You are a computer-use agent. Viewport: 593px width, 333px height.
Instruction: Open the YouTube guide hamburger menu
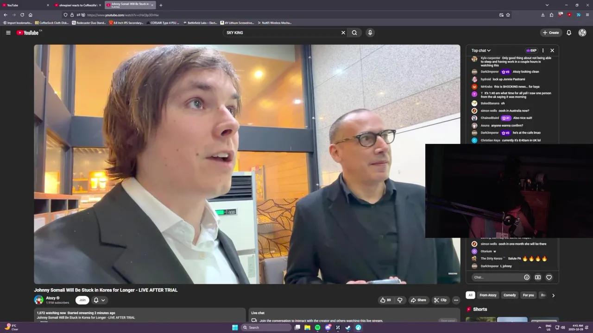[8, 32]
